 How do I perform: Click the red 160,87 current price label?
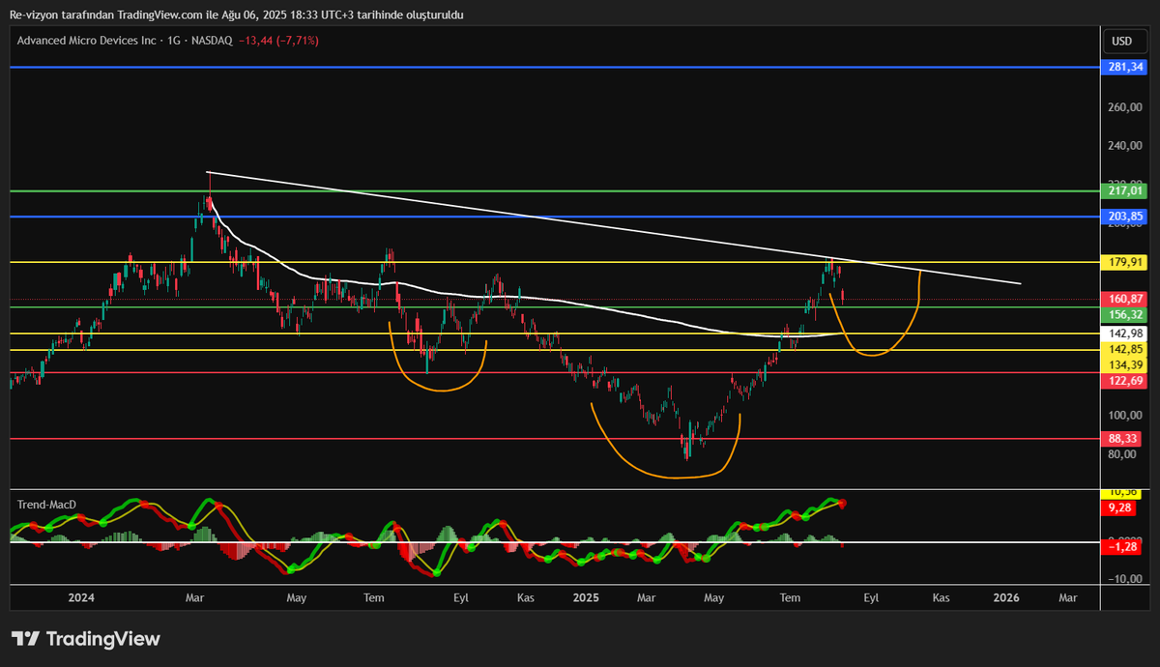click(x=1125, y=300)
